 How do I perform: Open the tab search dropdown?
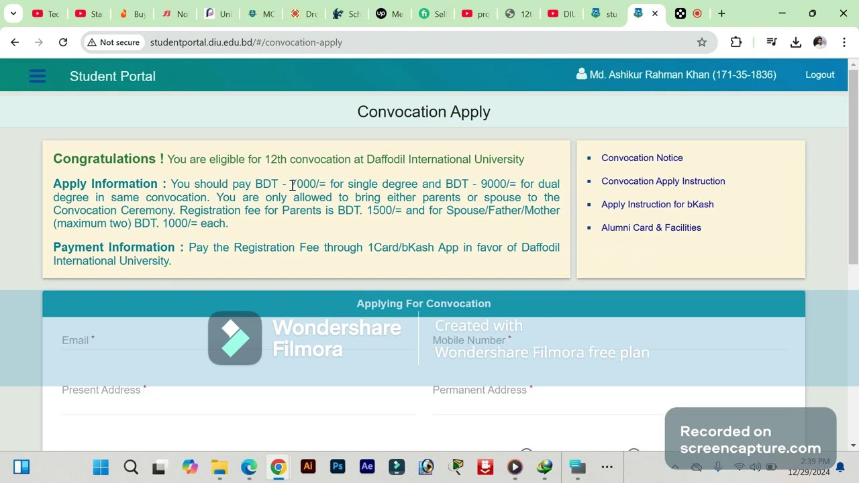13,13
